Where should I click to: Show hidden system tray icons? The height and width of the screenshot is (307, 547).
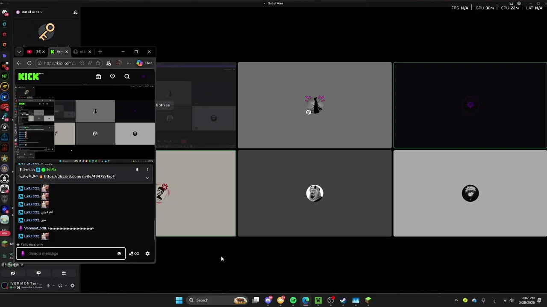click(x=456, y=300)
